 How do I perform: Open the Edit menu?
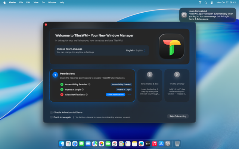(x=28, y=3)
